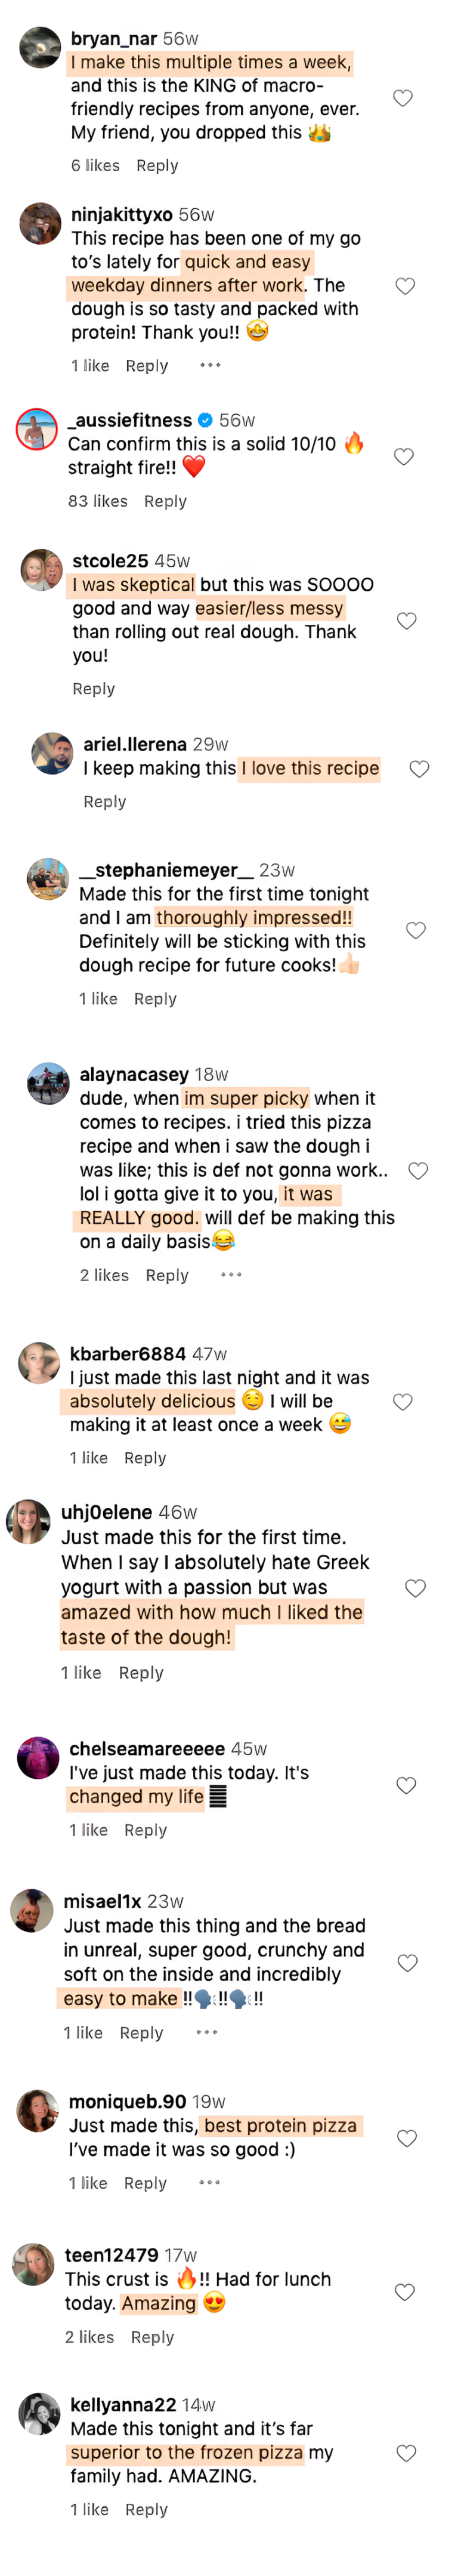This screenshot has width=458, height=2576.
Task: Reply to bryan_nar's comment
Action: click(156, 165)
